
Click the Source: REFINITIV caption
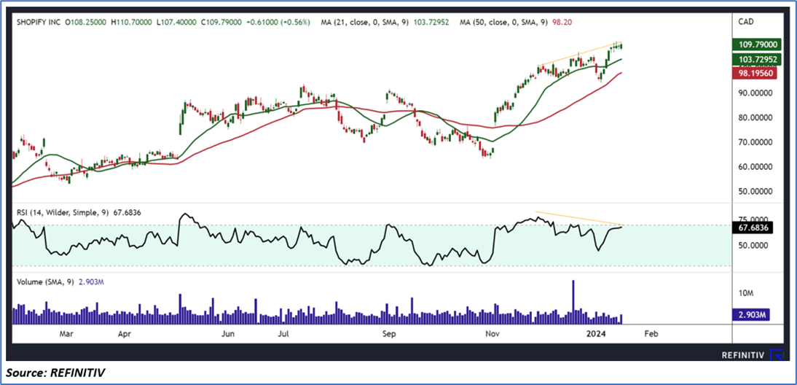(55, 373)
